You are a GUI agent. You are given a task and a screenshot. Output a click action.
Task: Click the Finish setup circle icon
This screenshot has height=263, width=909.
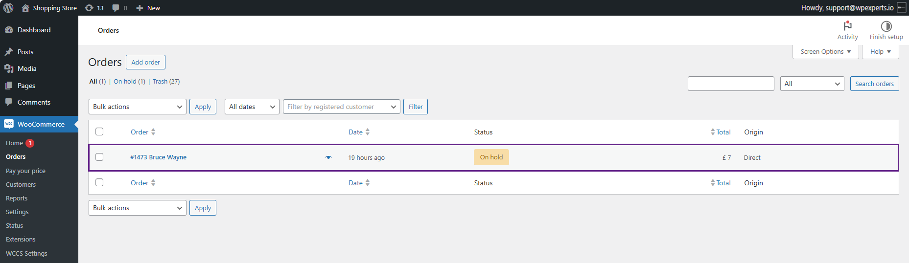(886, 26)
